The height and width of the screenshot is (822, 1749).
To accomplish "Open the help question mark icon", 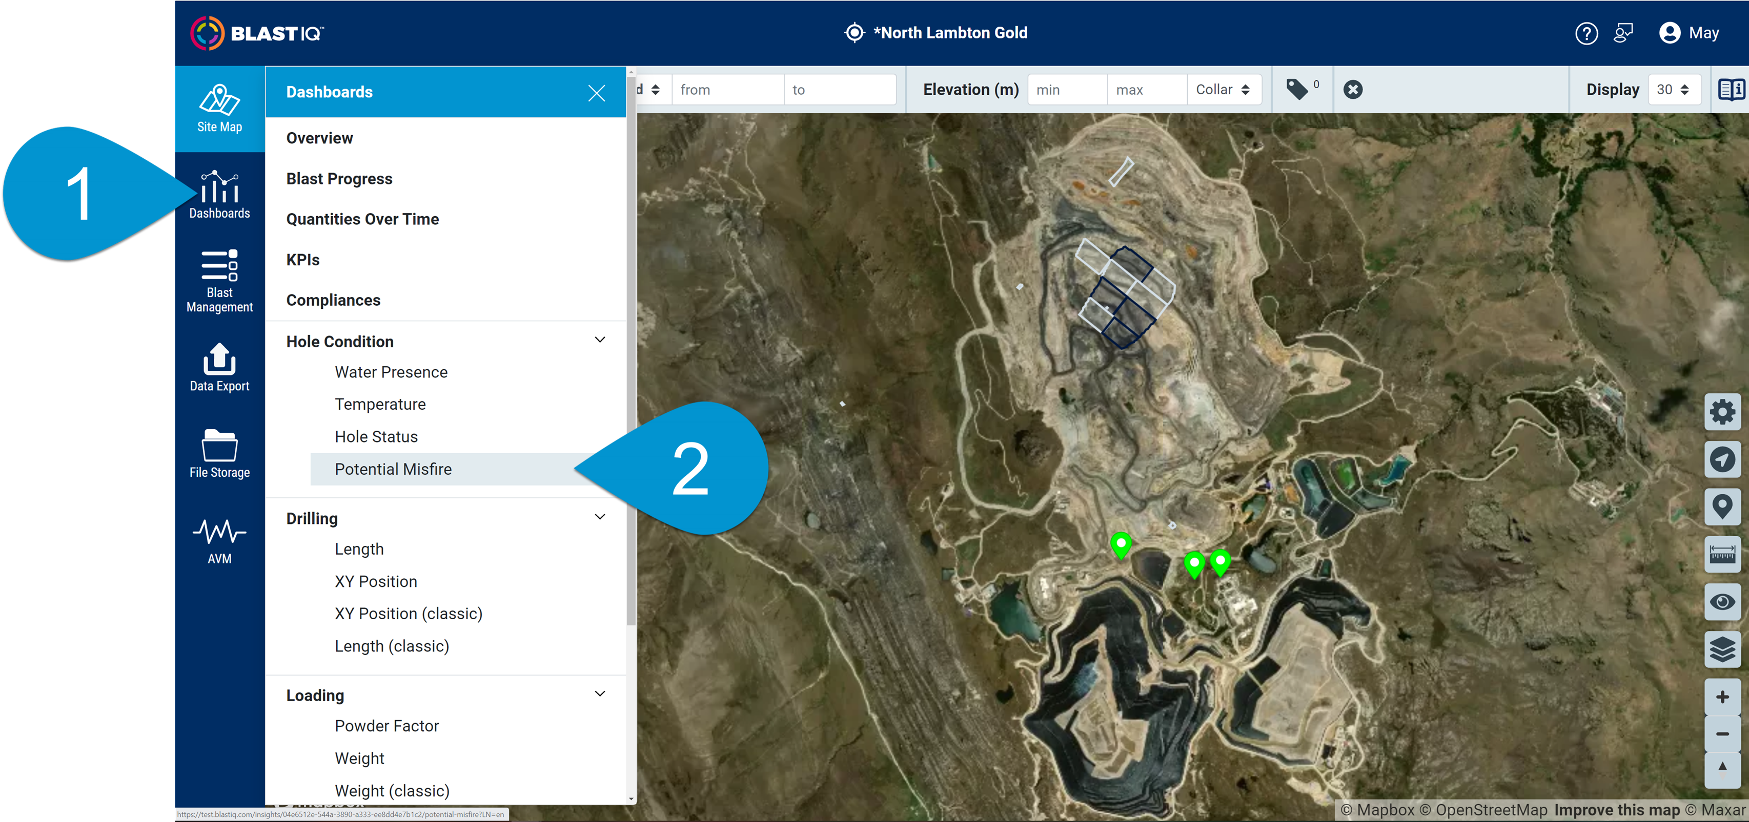I will (1586, 33).
